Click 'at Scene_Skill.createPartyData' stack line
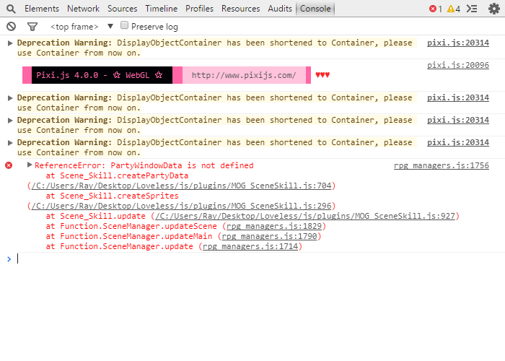The width and height of the screenshot is (505, 361). (117, 175)
